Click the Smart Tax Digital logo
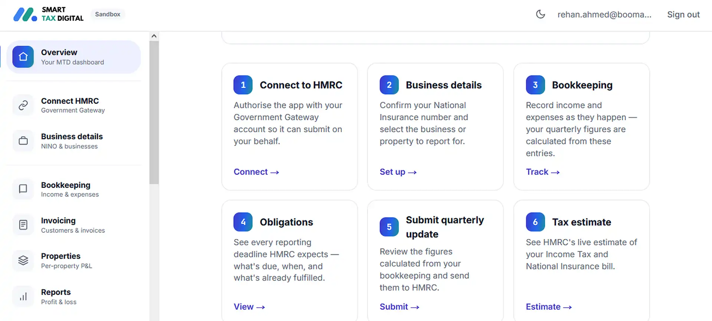The height and width of the screenshot is (321, 712). coord(49,14)
